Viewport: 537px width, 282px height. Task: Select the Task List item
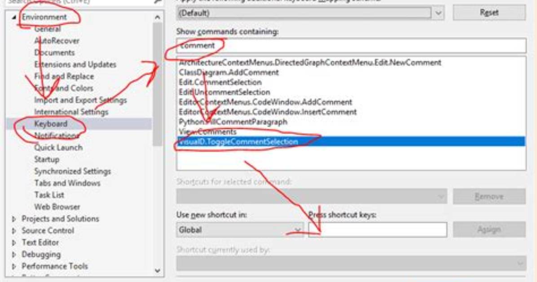49,195
